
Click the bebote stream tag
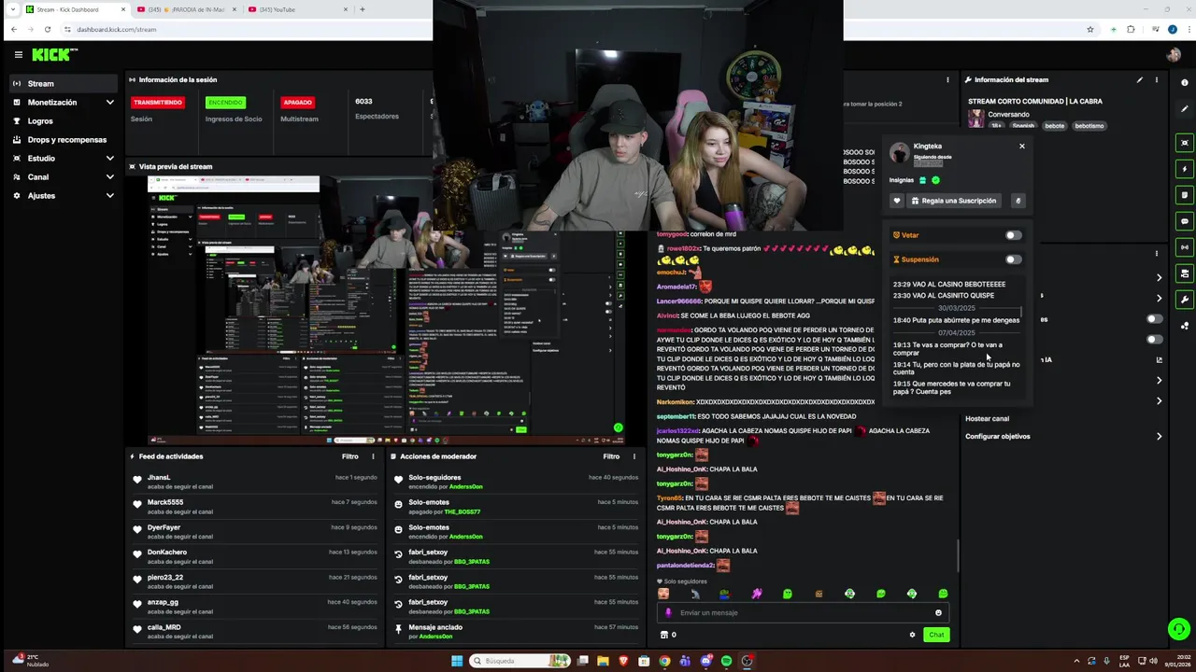tap(1054, 126)
